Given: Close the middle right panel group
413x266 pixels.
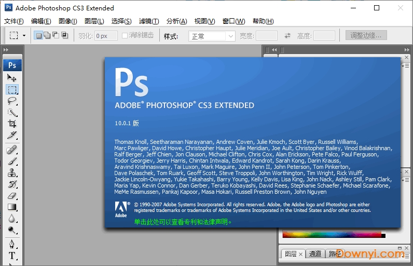Looking at the screenshot, I should click(x=407, y=171).
